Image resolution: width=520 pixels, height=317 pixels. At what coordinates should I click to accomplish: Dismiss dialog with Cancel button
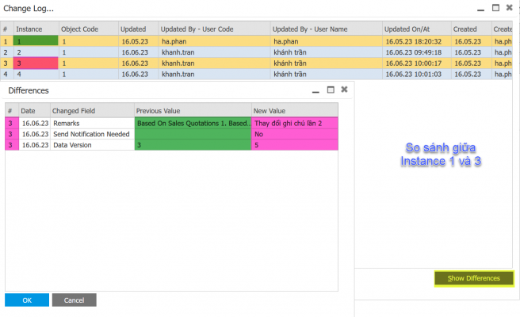pos(75,300)
